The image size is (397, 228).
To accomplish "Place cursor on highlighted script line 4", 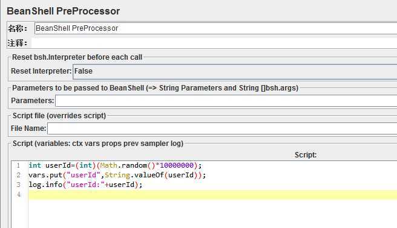I will 212,195.
